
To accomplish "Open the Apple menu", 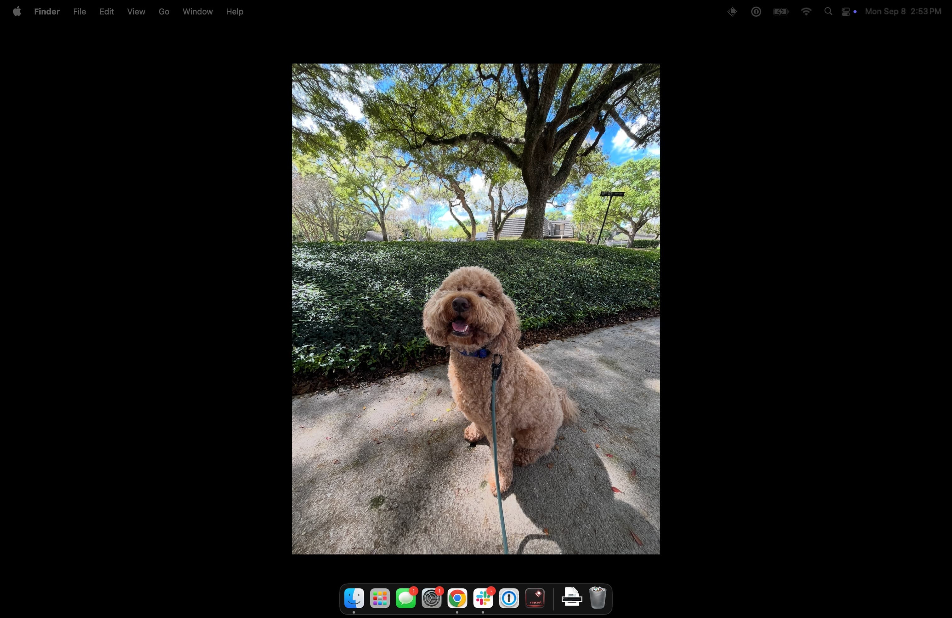I will coord(17,11).
